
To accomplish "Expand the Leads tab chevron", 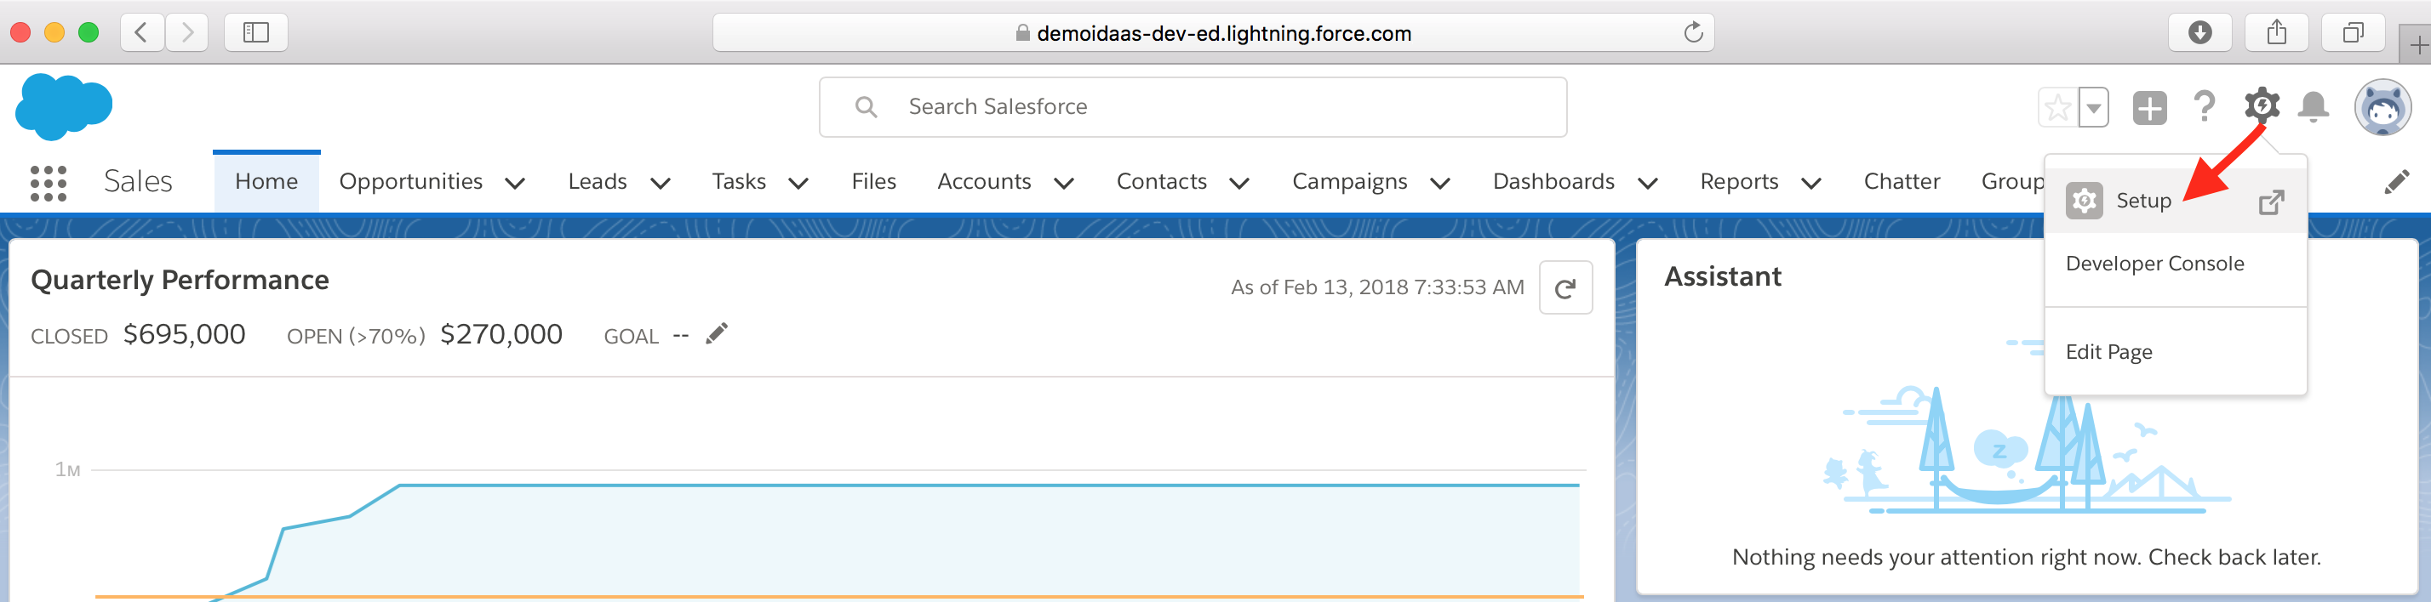I will tap(661, 183).
